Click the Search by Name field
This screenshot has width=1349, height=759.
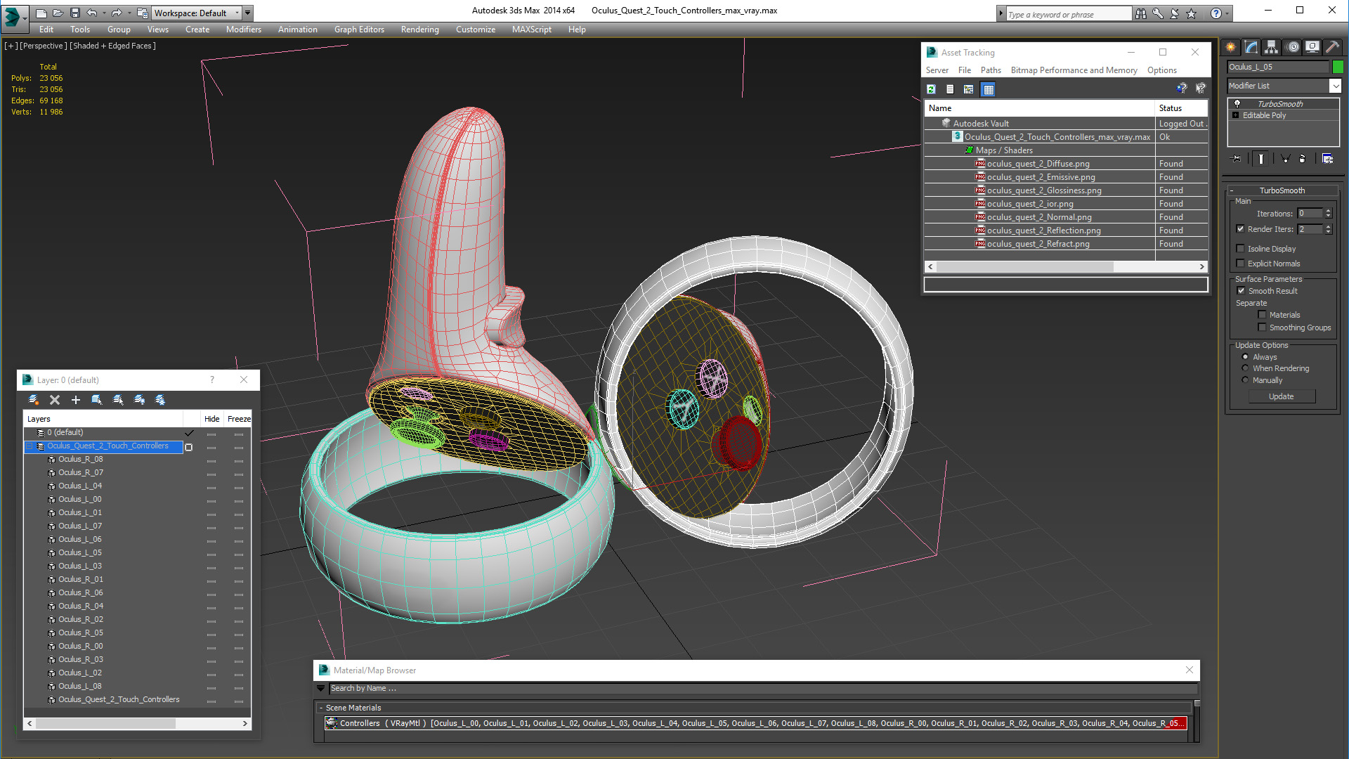tap(762, 689)
